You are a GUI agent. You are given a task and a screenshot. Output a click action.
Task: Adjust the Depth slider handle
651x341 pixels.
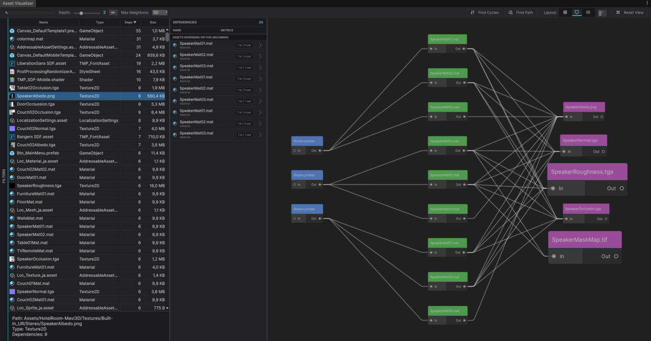click(81, 12)
